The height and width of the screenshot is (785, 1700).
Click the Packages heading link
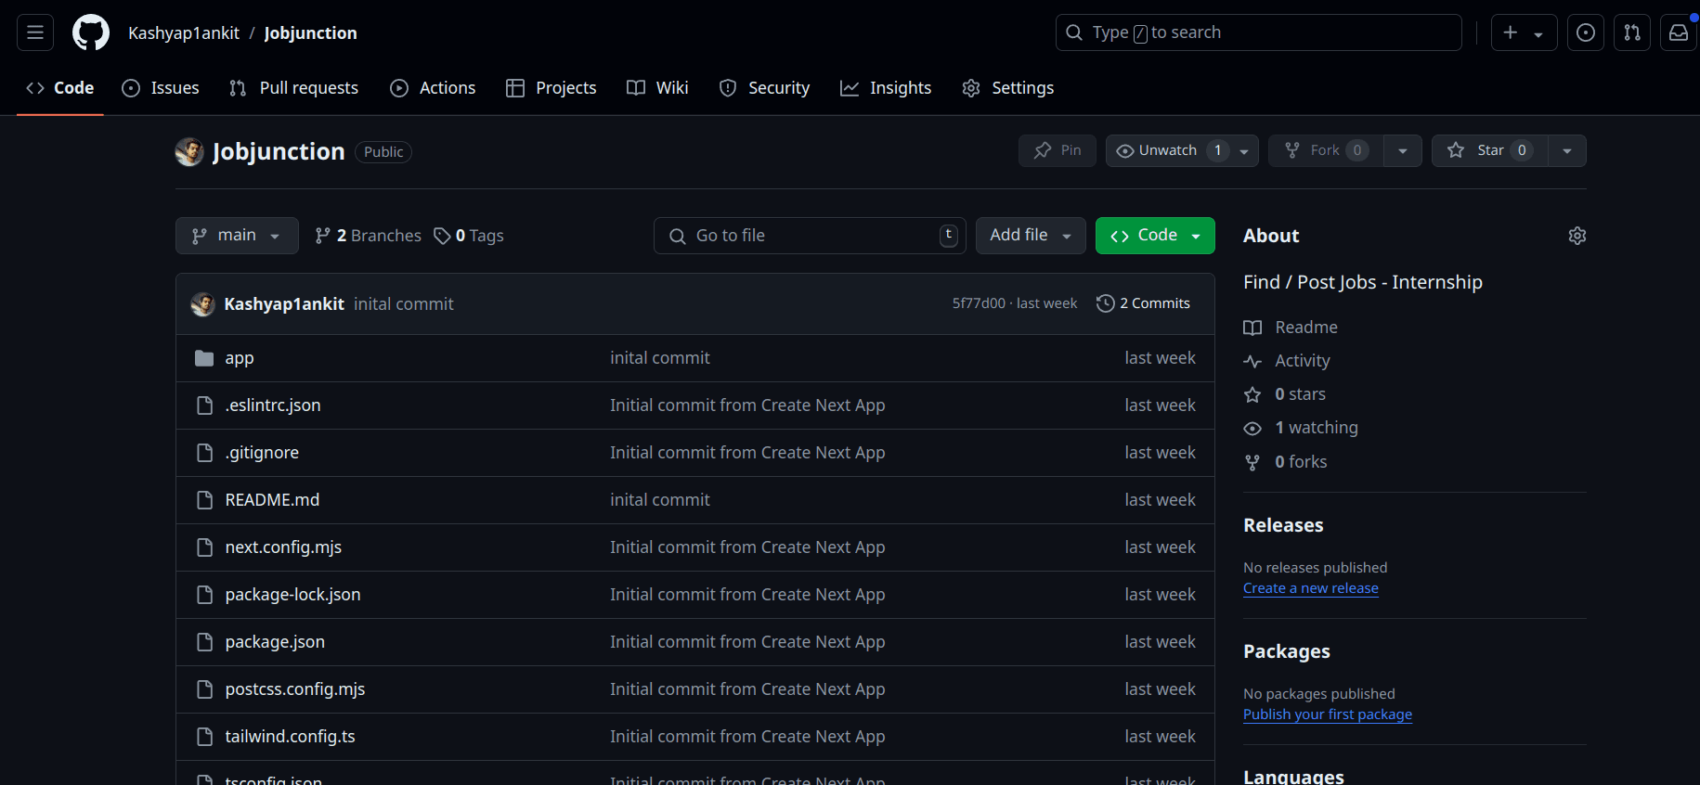coord(1287,651)
